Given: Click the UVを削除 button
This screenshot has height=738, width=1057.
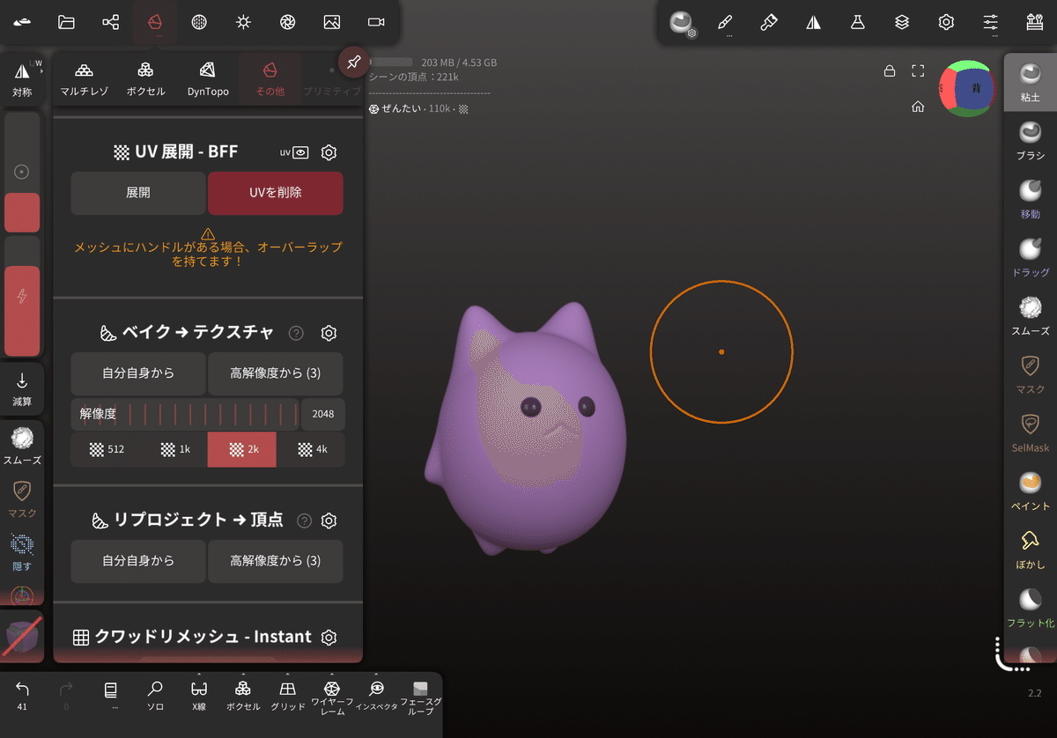Looking at the screenshot, I should point(275,193).
